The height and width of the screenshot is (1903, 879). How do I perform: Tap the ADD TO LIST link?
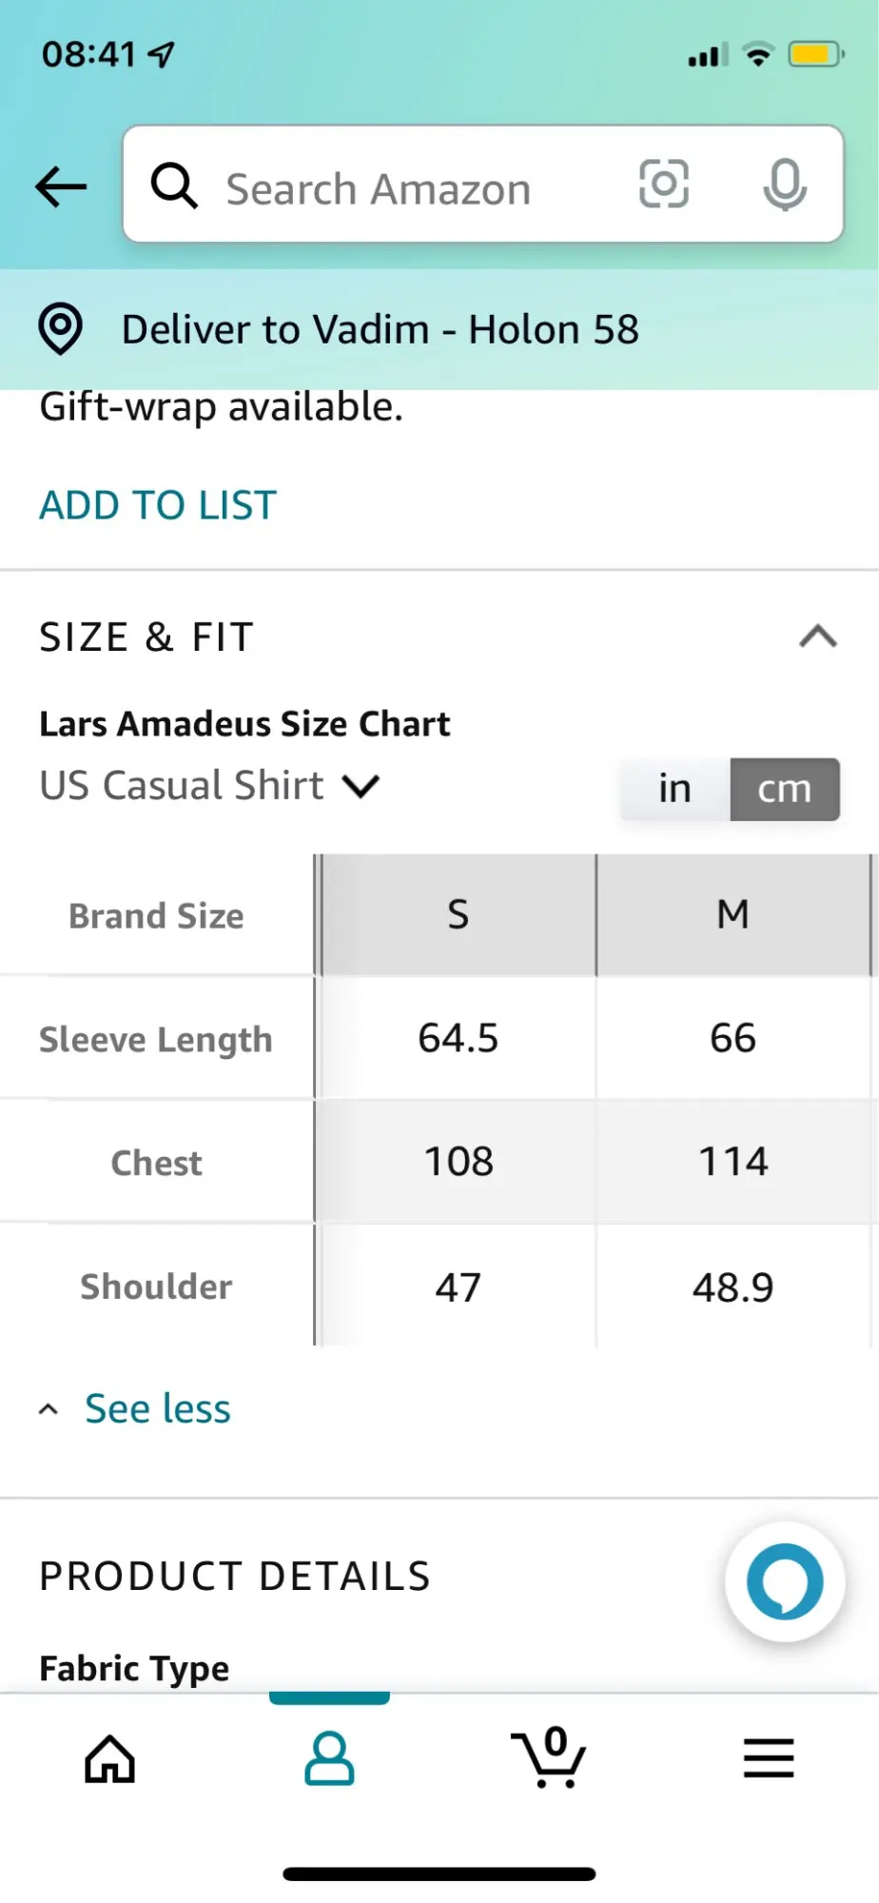(x=158, y=505)
